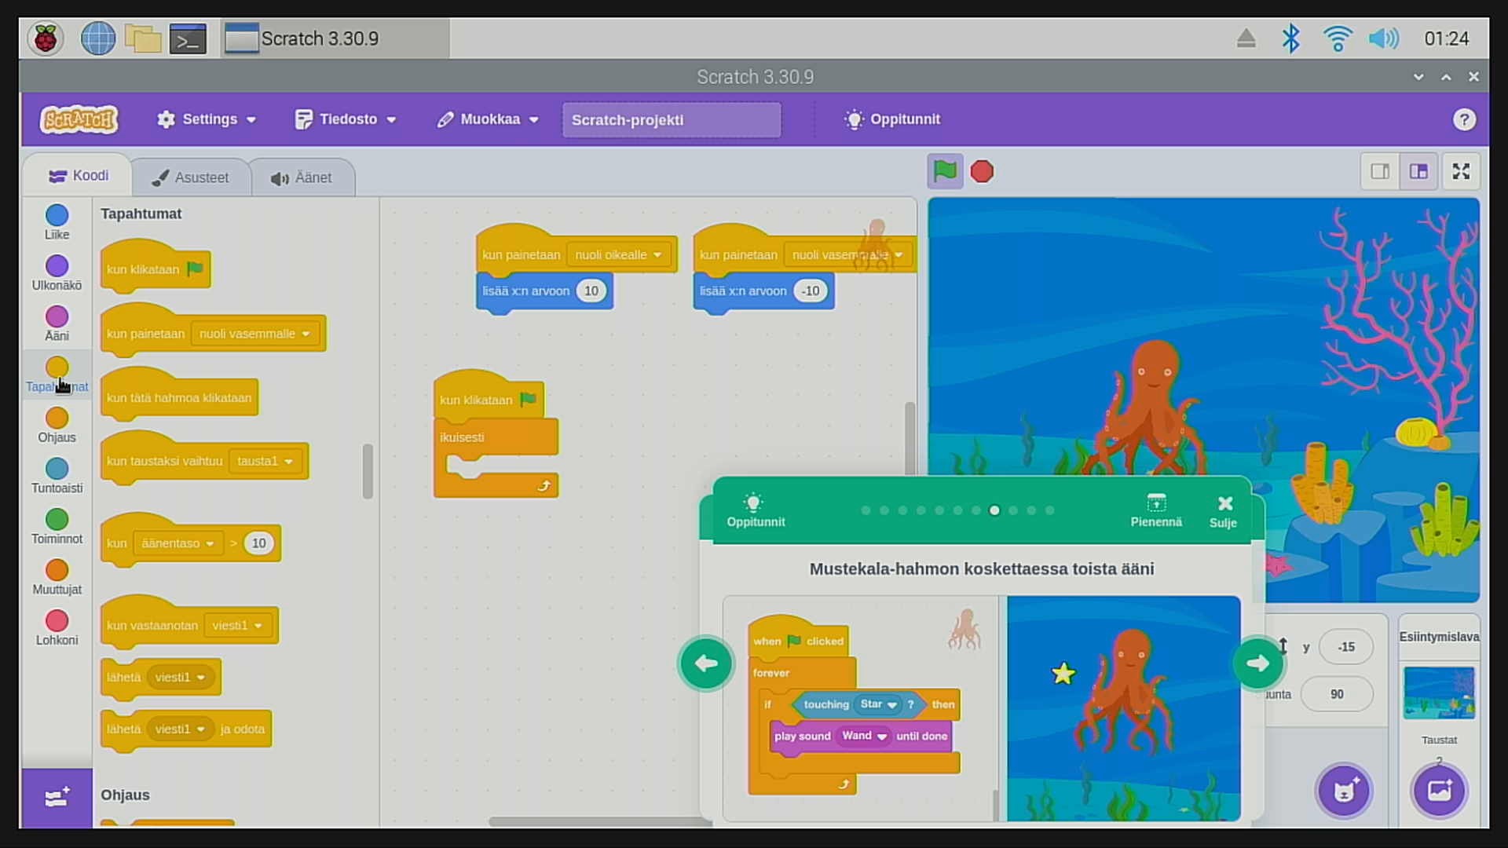
Task: Open the Wi-Fi network menu
Action: [1337, 38]
